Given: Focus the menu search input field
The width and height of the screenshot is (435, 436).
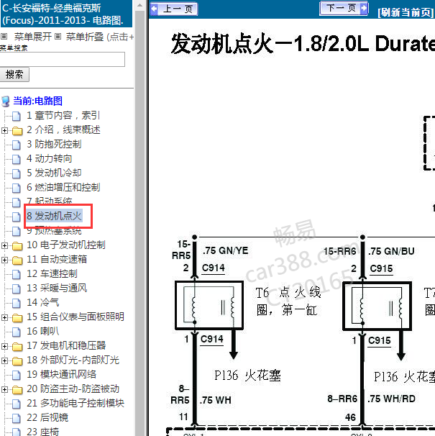Looking at the screenshot, I should 62,59.
